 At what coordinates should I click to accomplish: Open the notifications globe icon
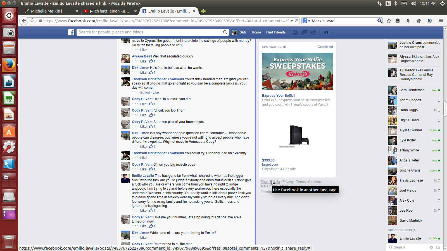313,32
